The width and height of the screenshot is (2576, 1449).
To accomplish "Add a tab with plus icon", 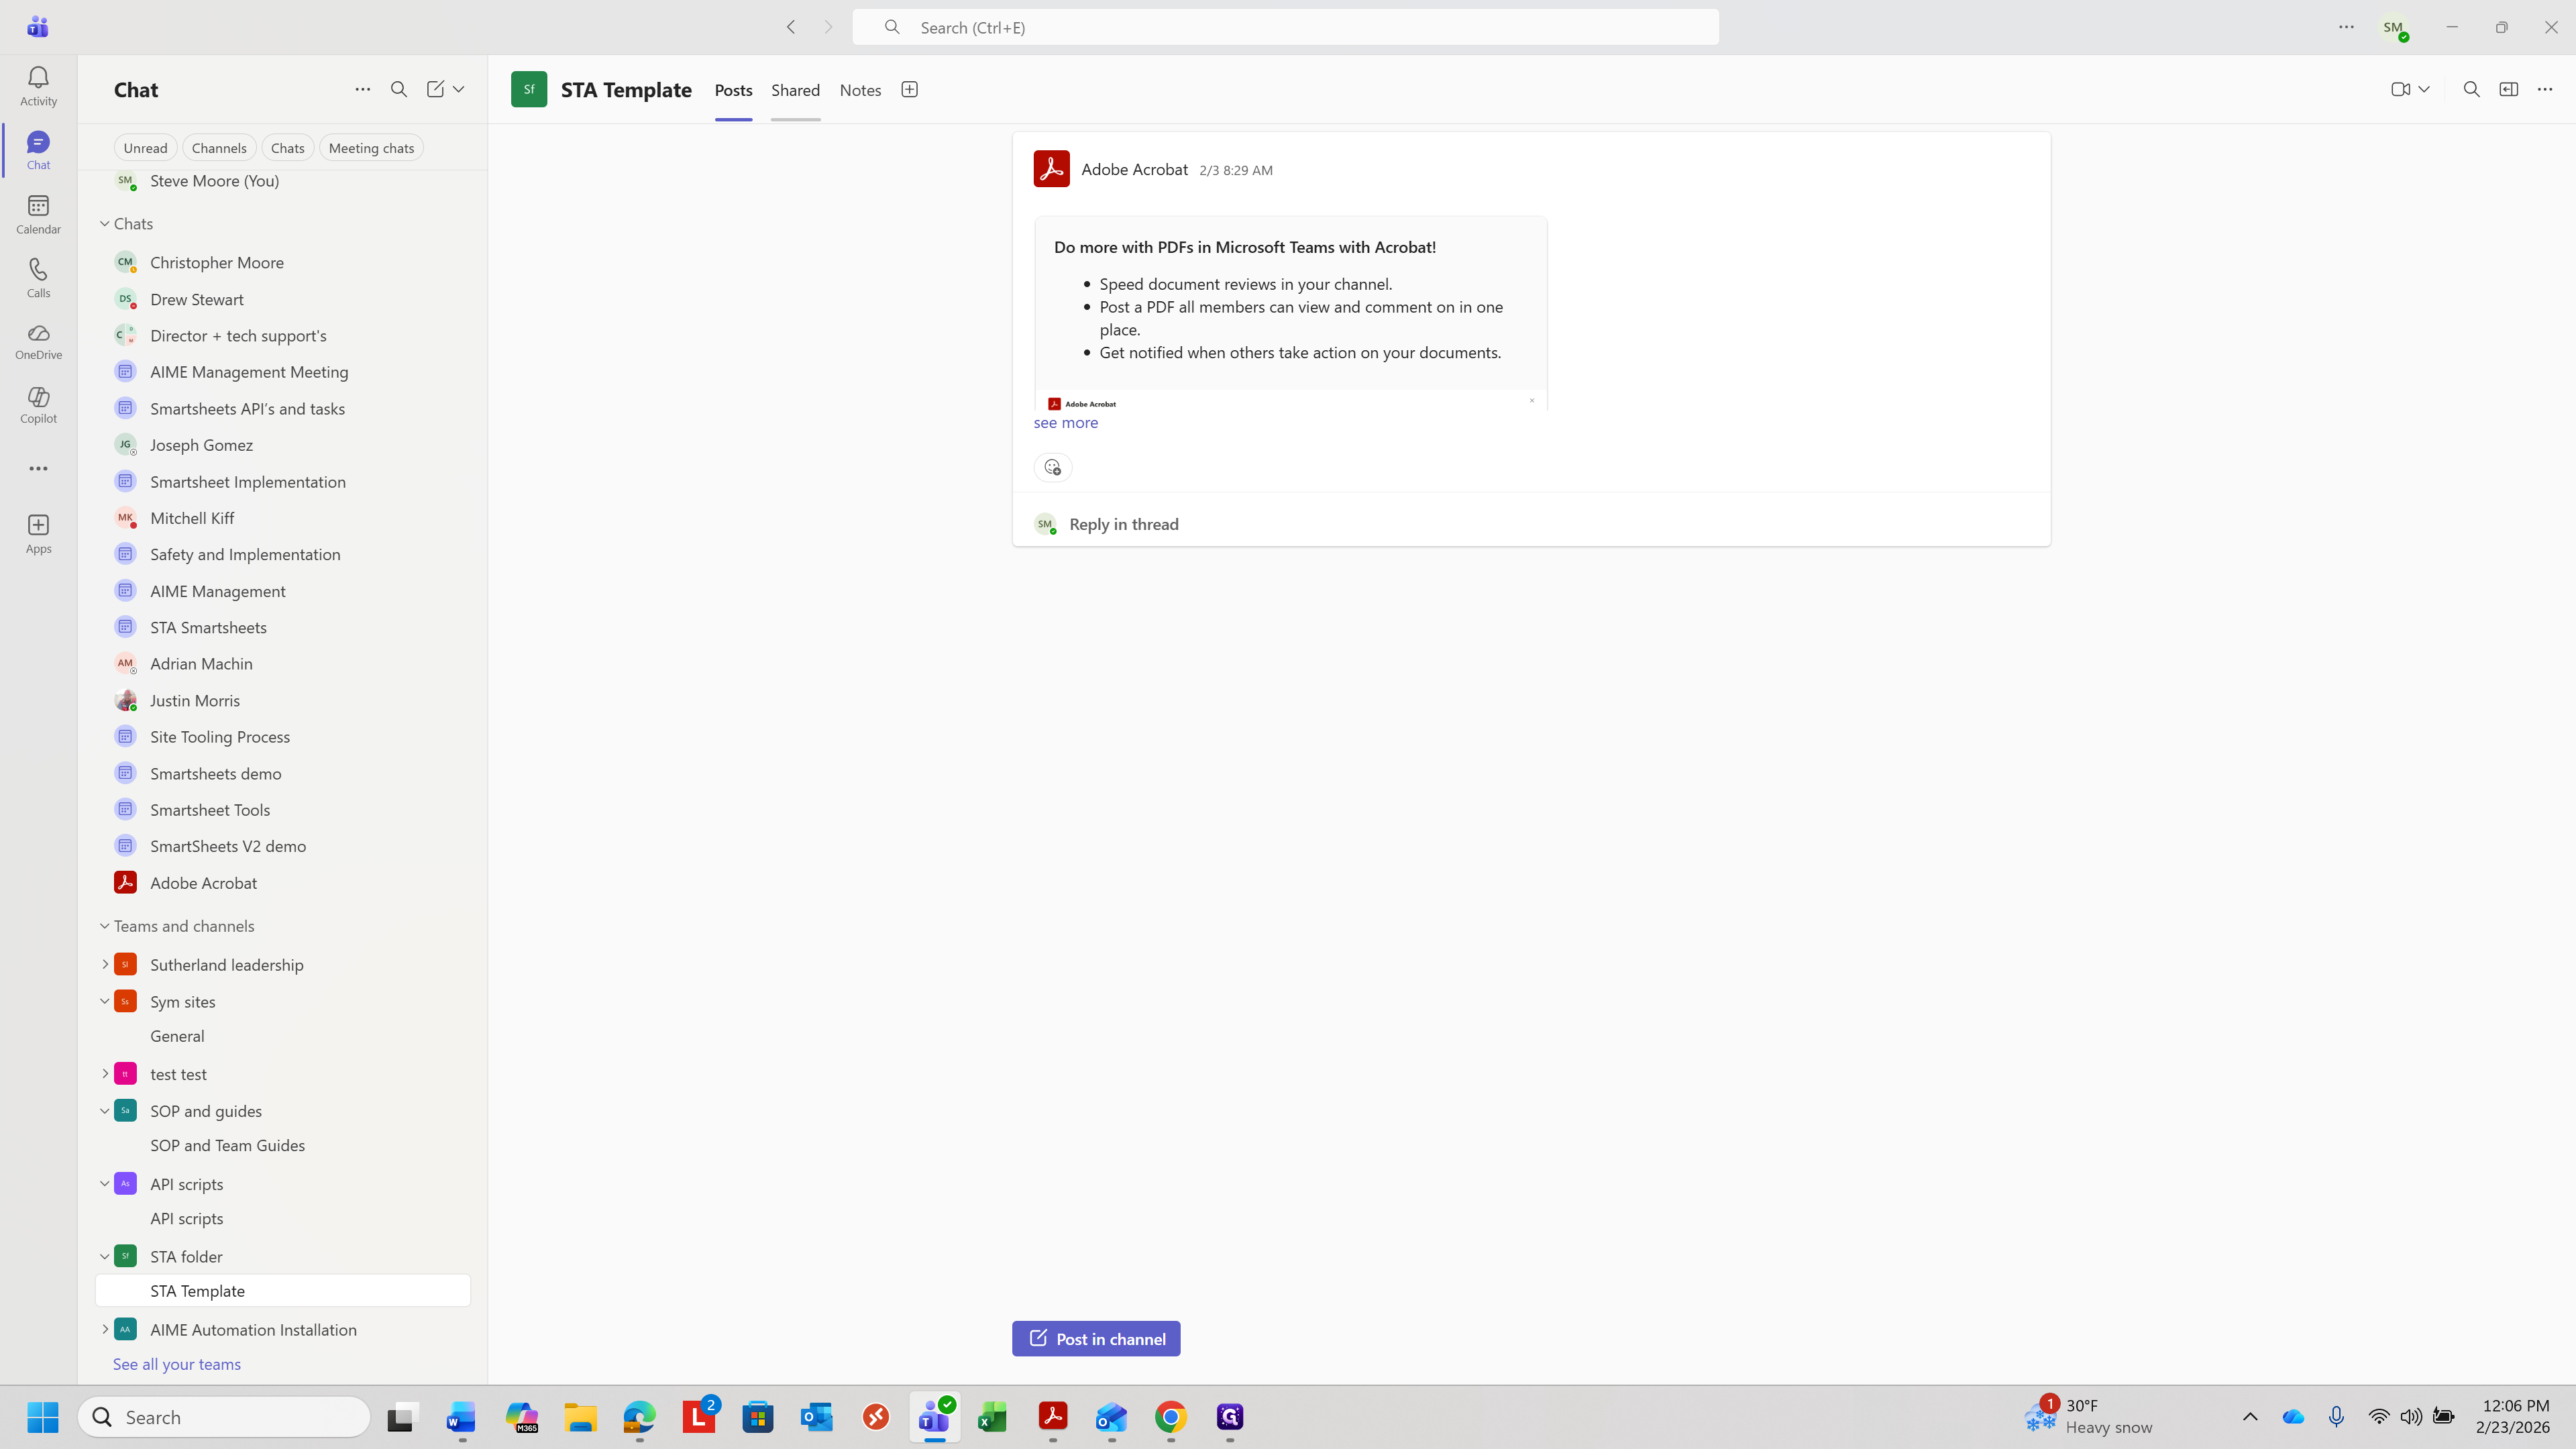I will [909, 90].
